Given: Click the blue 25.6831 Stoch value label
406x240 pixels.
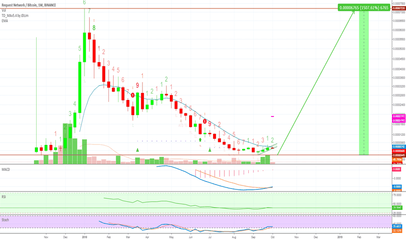Looking at the screenshot, I should point(397,226).
